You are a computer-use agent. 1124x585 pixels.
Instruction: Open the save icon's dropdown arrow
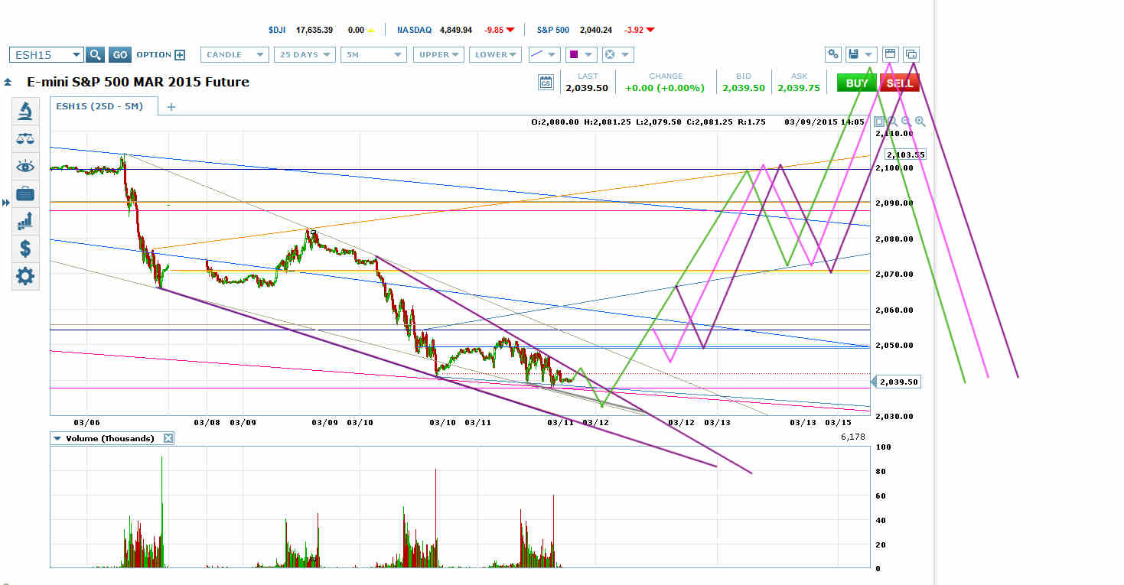(868, 54)
